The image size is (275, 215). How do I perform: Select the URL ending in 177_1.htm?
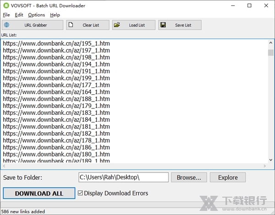pyautogui.click(x=56, y=85)
